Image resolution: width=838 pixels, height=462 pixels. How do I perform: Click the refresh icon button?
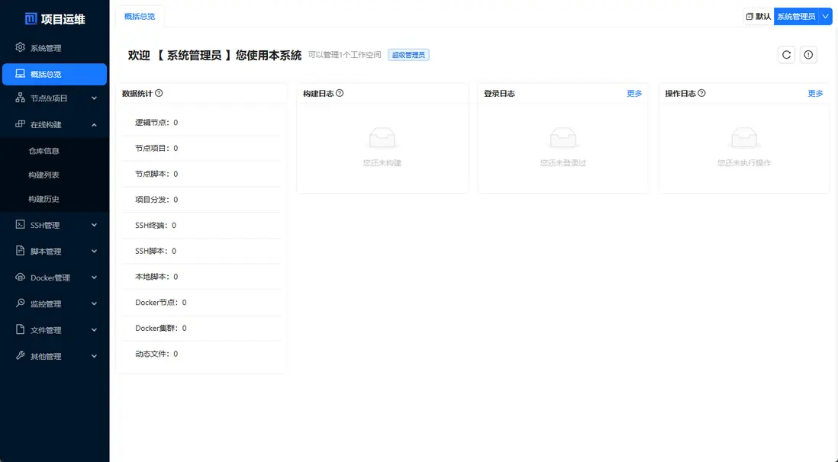[786, 54]
